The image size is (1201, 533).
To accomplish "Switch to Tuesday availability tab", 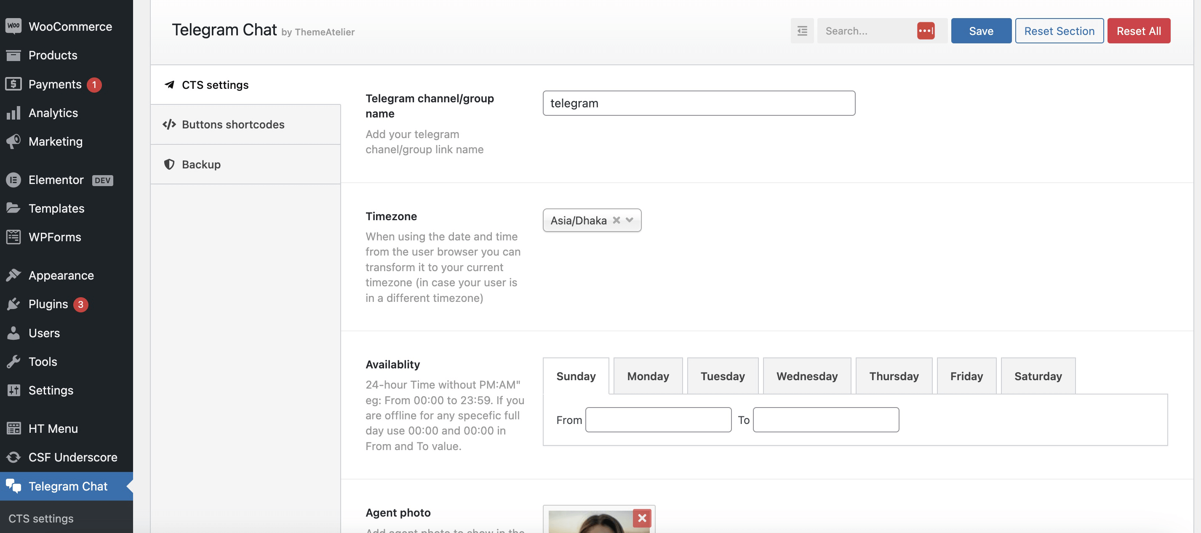I will (x=723, y=376).
